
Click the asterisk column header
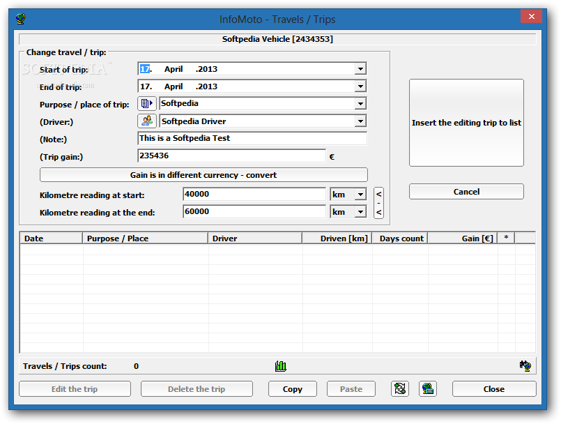point(506,238)
